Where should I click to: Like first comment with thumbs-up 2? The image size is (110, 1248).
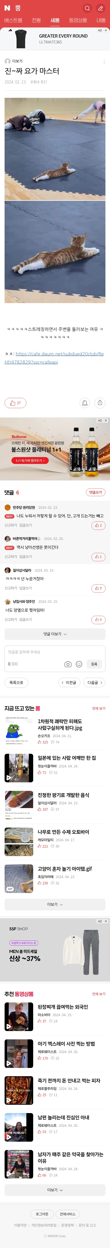pyautogui.click(x=98, y=525)
